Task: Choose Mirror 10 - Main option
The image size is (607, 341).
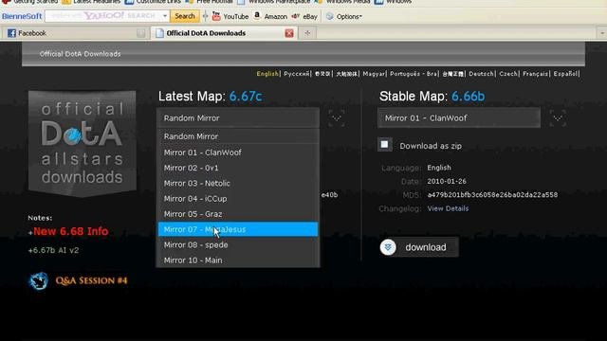Action: point(238,260)
